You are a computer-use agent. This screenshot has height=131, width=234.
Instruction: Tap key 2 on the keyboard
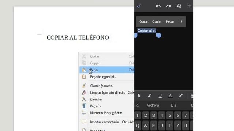tap(146, 115)
